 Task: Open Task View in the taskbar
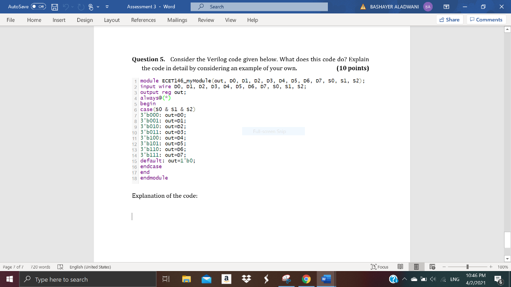pos(166,279)
